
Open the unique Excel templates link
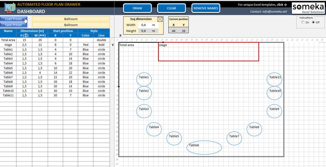coord(262,5)
